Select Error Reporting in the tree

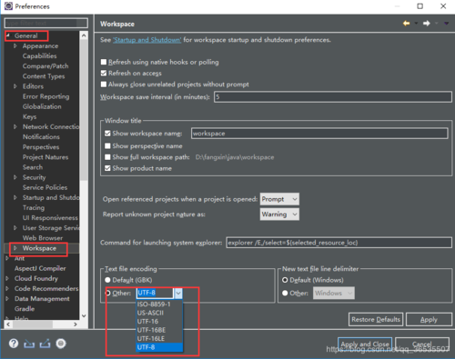[45, 96]
